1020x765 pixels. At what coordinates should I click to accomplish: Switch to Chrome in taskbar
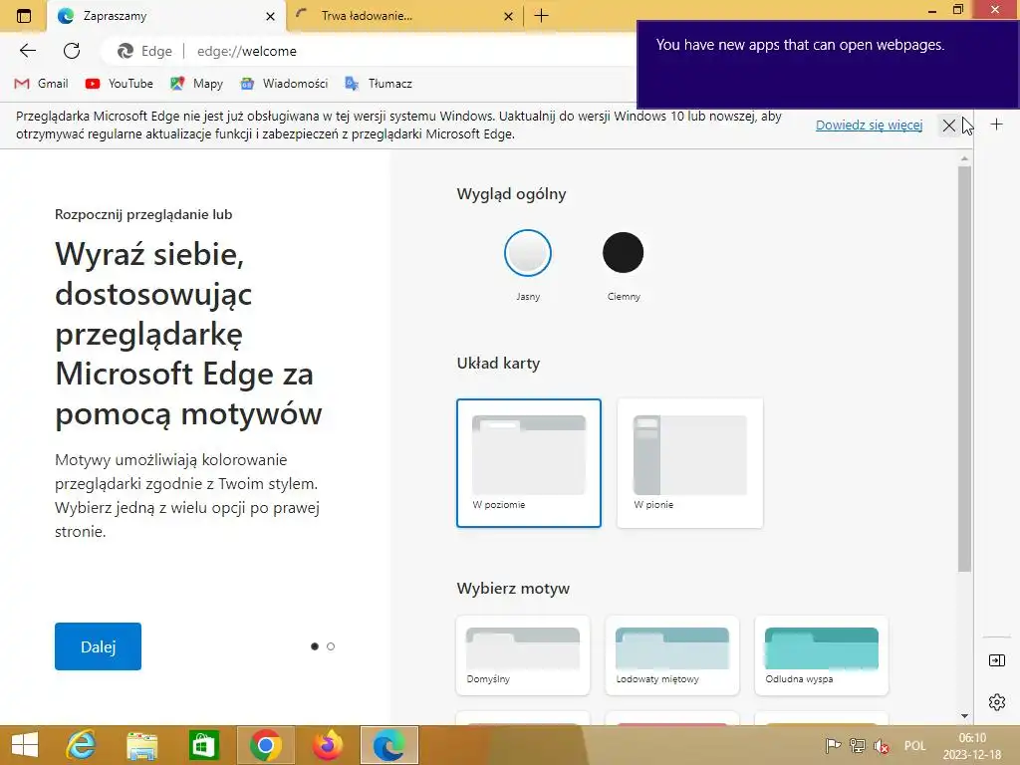pos(265,745)
